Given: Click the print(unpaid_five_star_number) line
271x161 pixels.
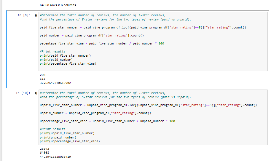Looking at the screenshot, I should 67,133.
